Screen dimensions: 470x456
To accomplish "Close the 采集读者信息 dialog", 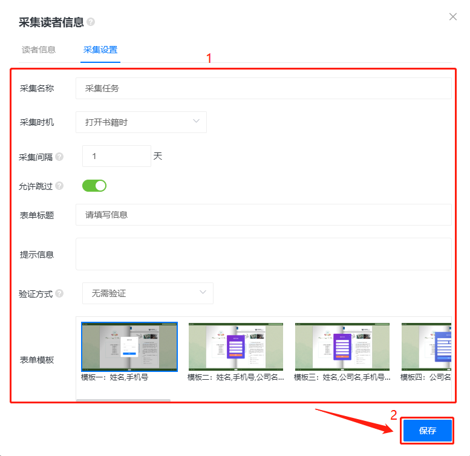I will click(452, 17).
